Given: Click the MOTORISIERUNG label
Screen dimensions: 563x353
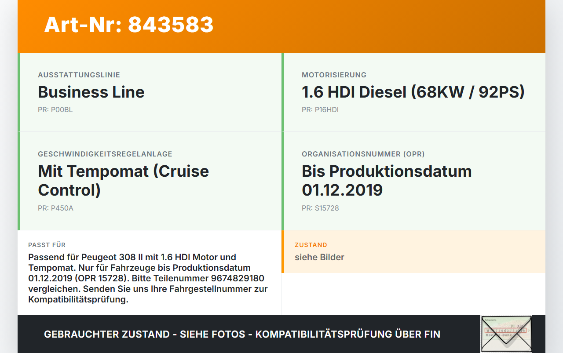Looking at the screenshot, I should (x=334, y=75).
